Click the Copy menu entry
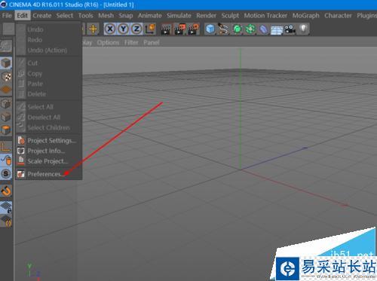Screen dimensions: 377x281 49,74
